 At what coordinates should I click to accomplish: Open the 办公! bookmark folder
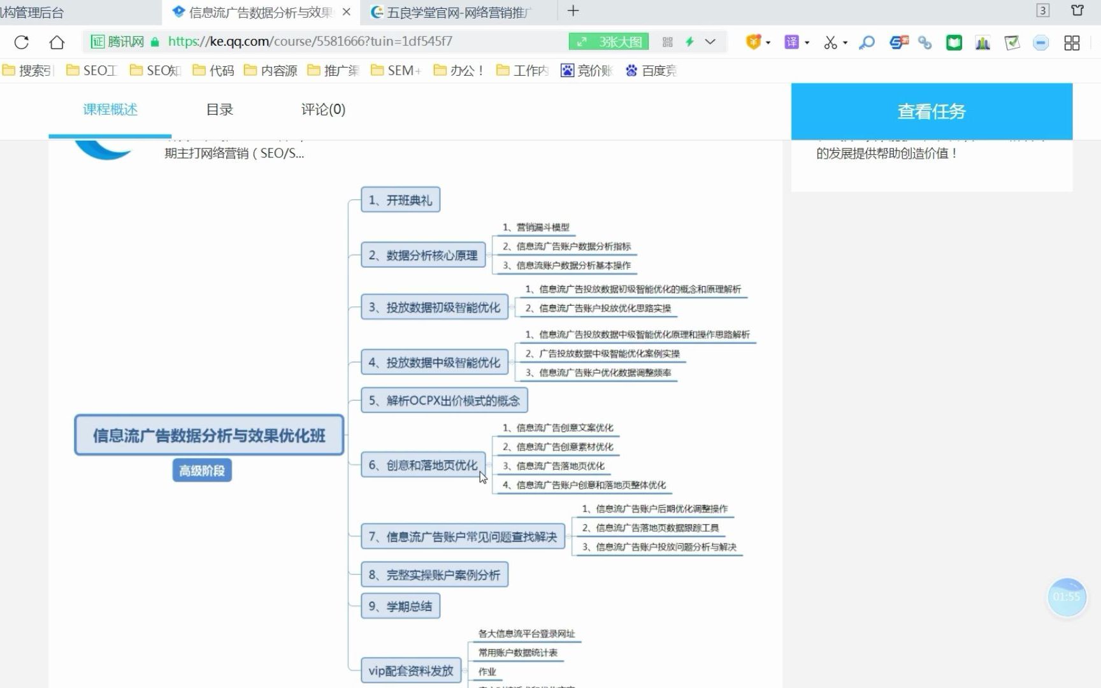pos(459,70)
